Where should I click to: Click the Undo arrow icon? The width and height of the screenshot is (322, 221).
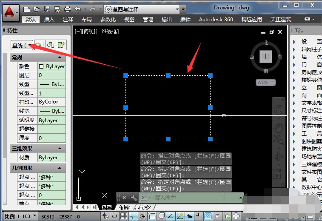(78, 9)
